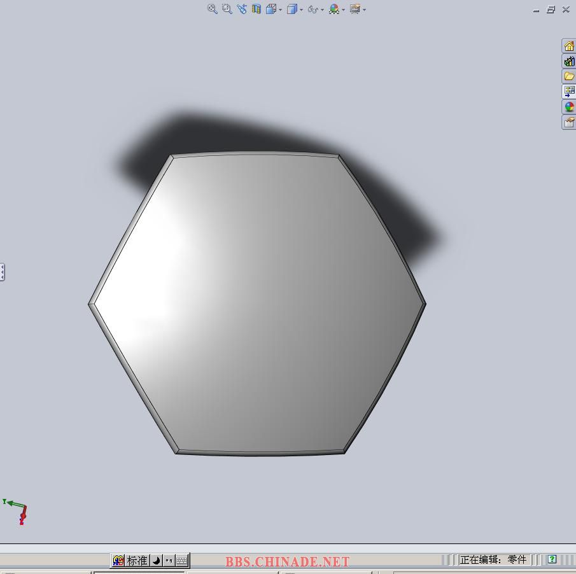Viewport: 576px width, 574px height.
Task: Open Edit Appearance dropdown arrow
Action: coord(343,10)
